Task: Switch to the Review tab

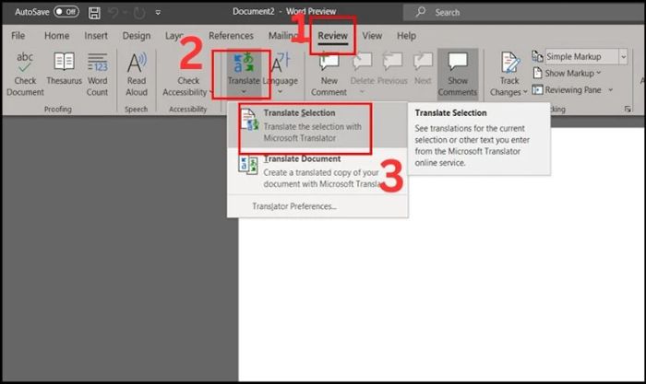Action: [x=332, y=36]
